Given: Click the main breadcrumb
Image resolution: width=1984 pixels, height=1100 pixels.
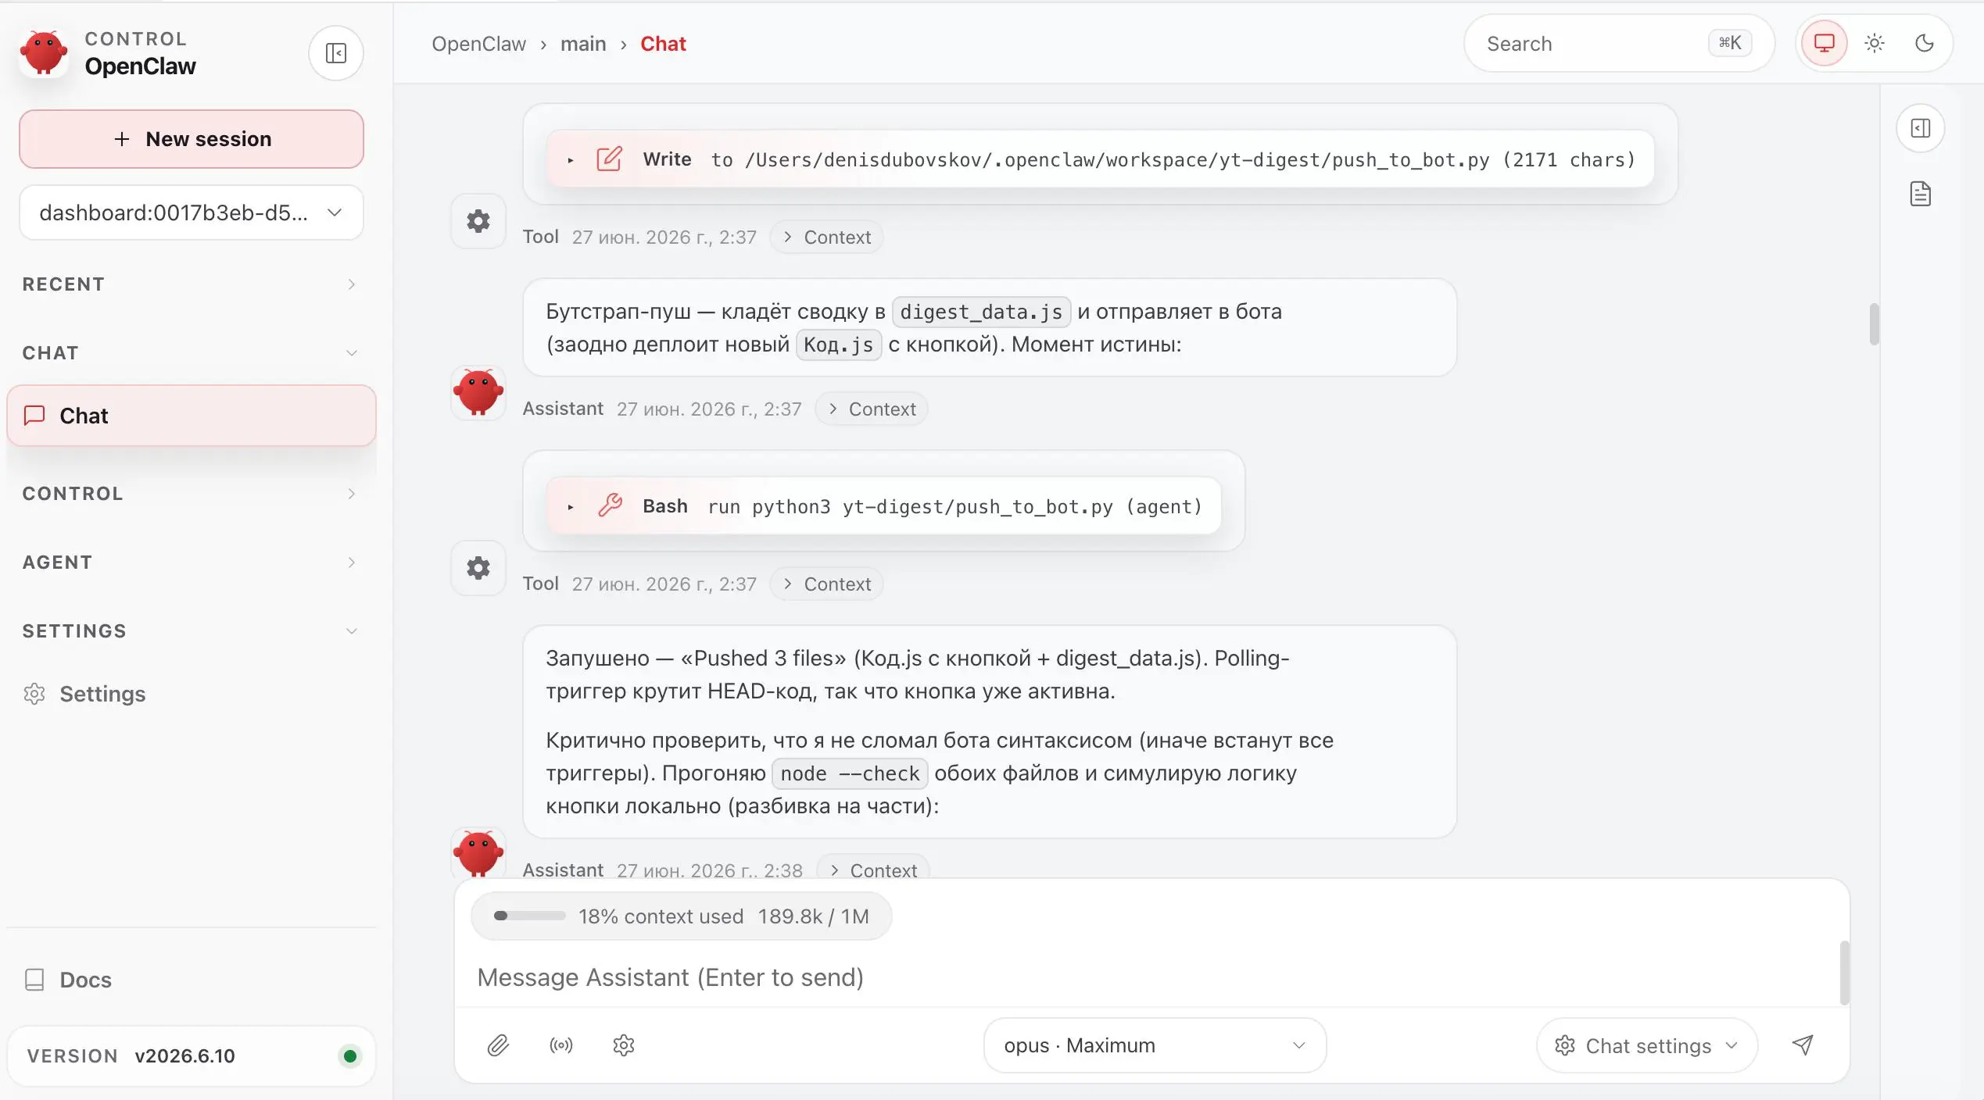Looking at the screenshot, I should coord(583,44).
